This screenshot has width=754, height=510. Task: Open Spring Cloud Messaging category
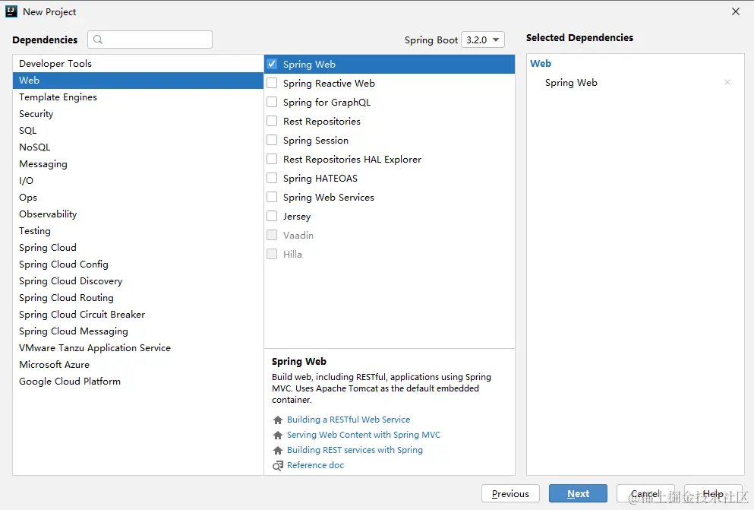138,331
